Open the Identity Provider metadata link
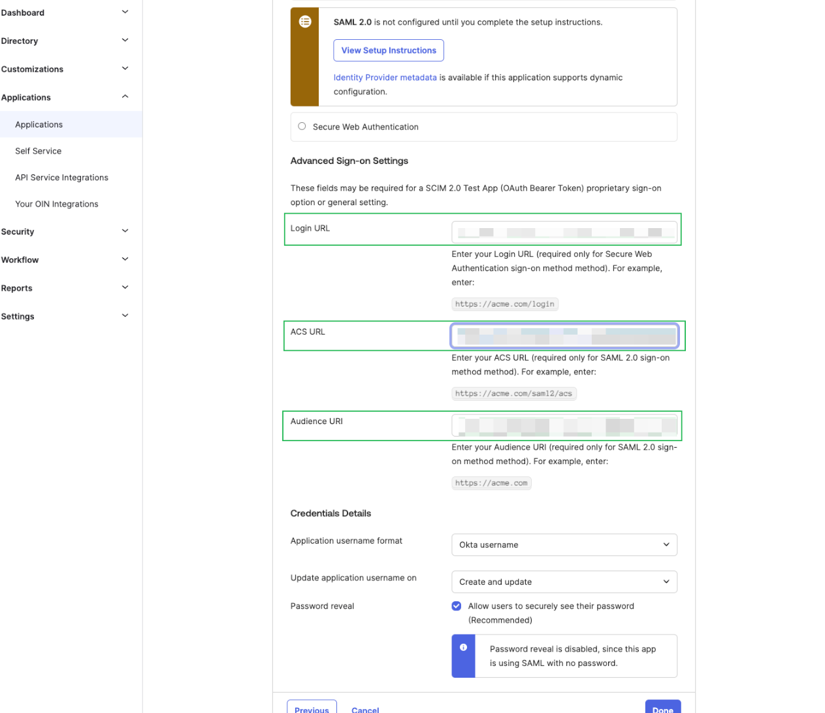Screen dimensions: 825x713 385,77
